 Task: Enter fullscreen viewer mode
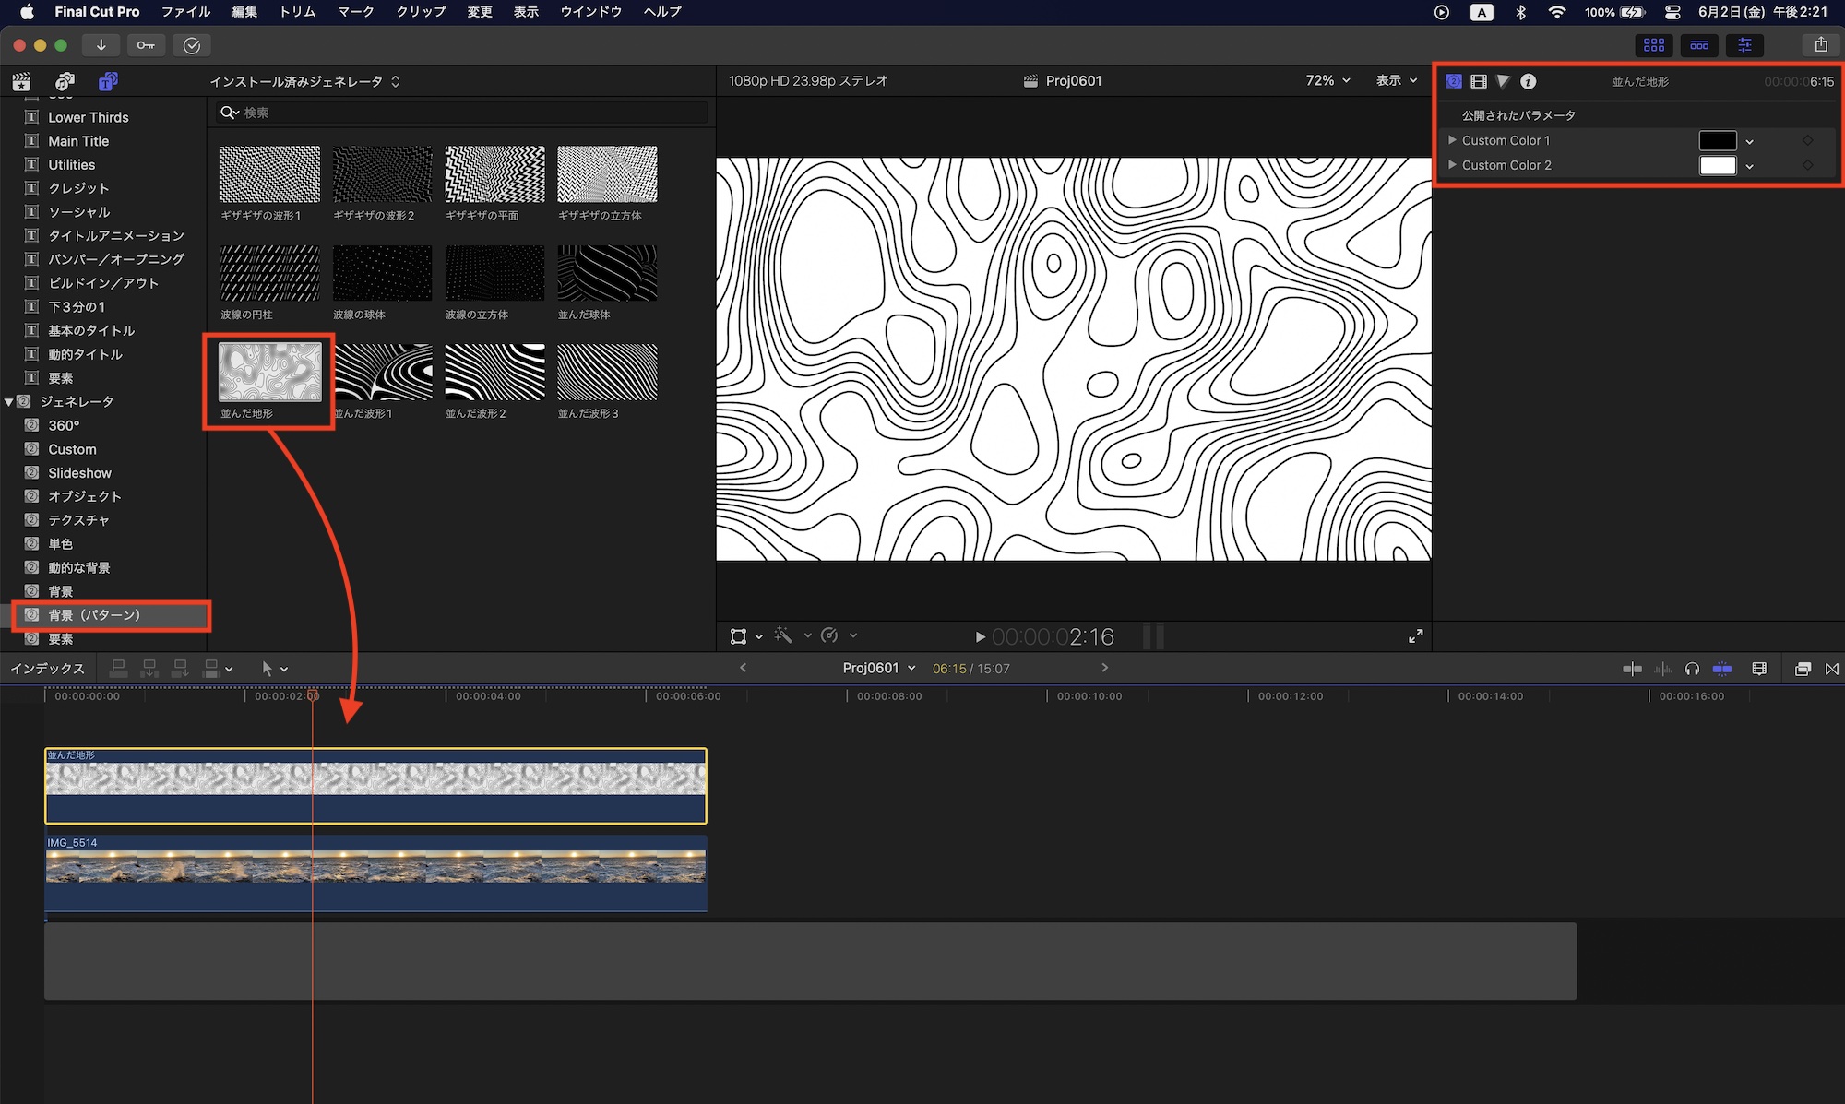pyautogui.click(x=1415, y=636)
